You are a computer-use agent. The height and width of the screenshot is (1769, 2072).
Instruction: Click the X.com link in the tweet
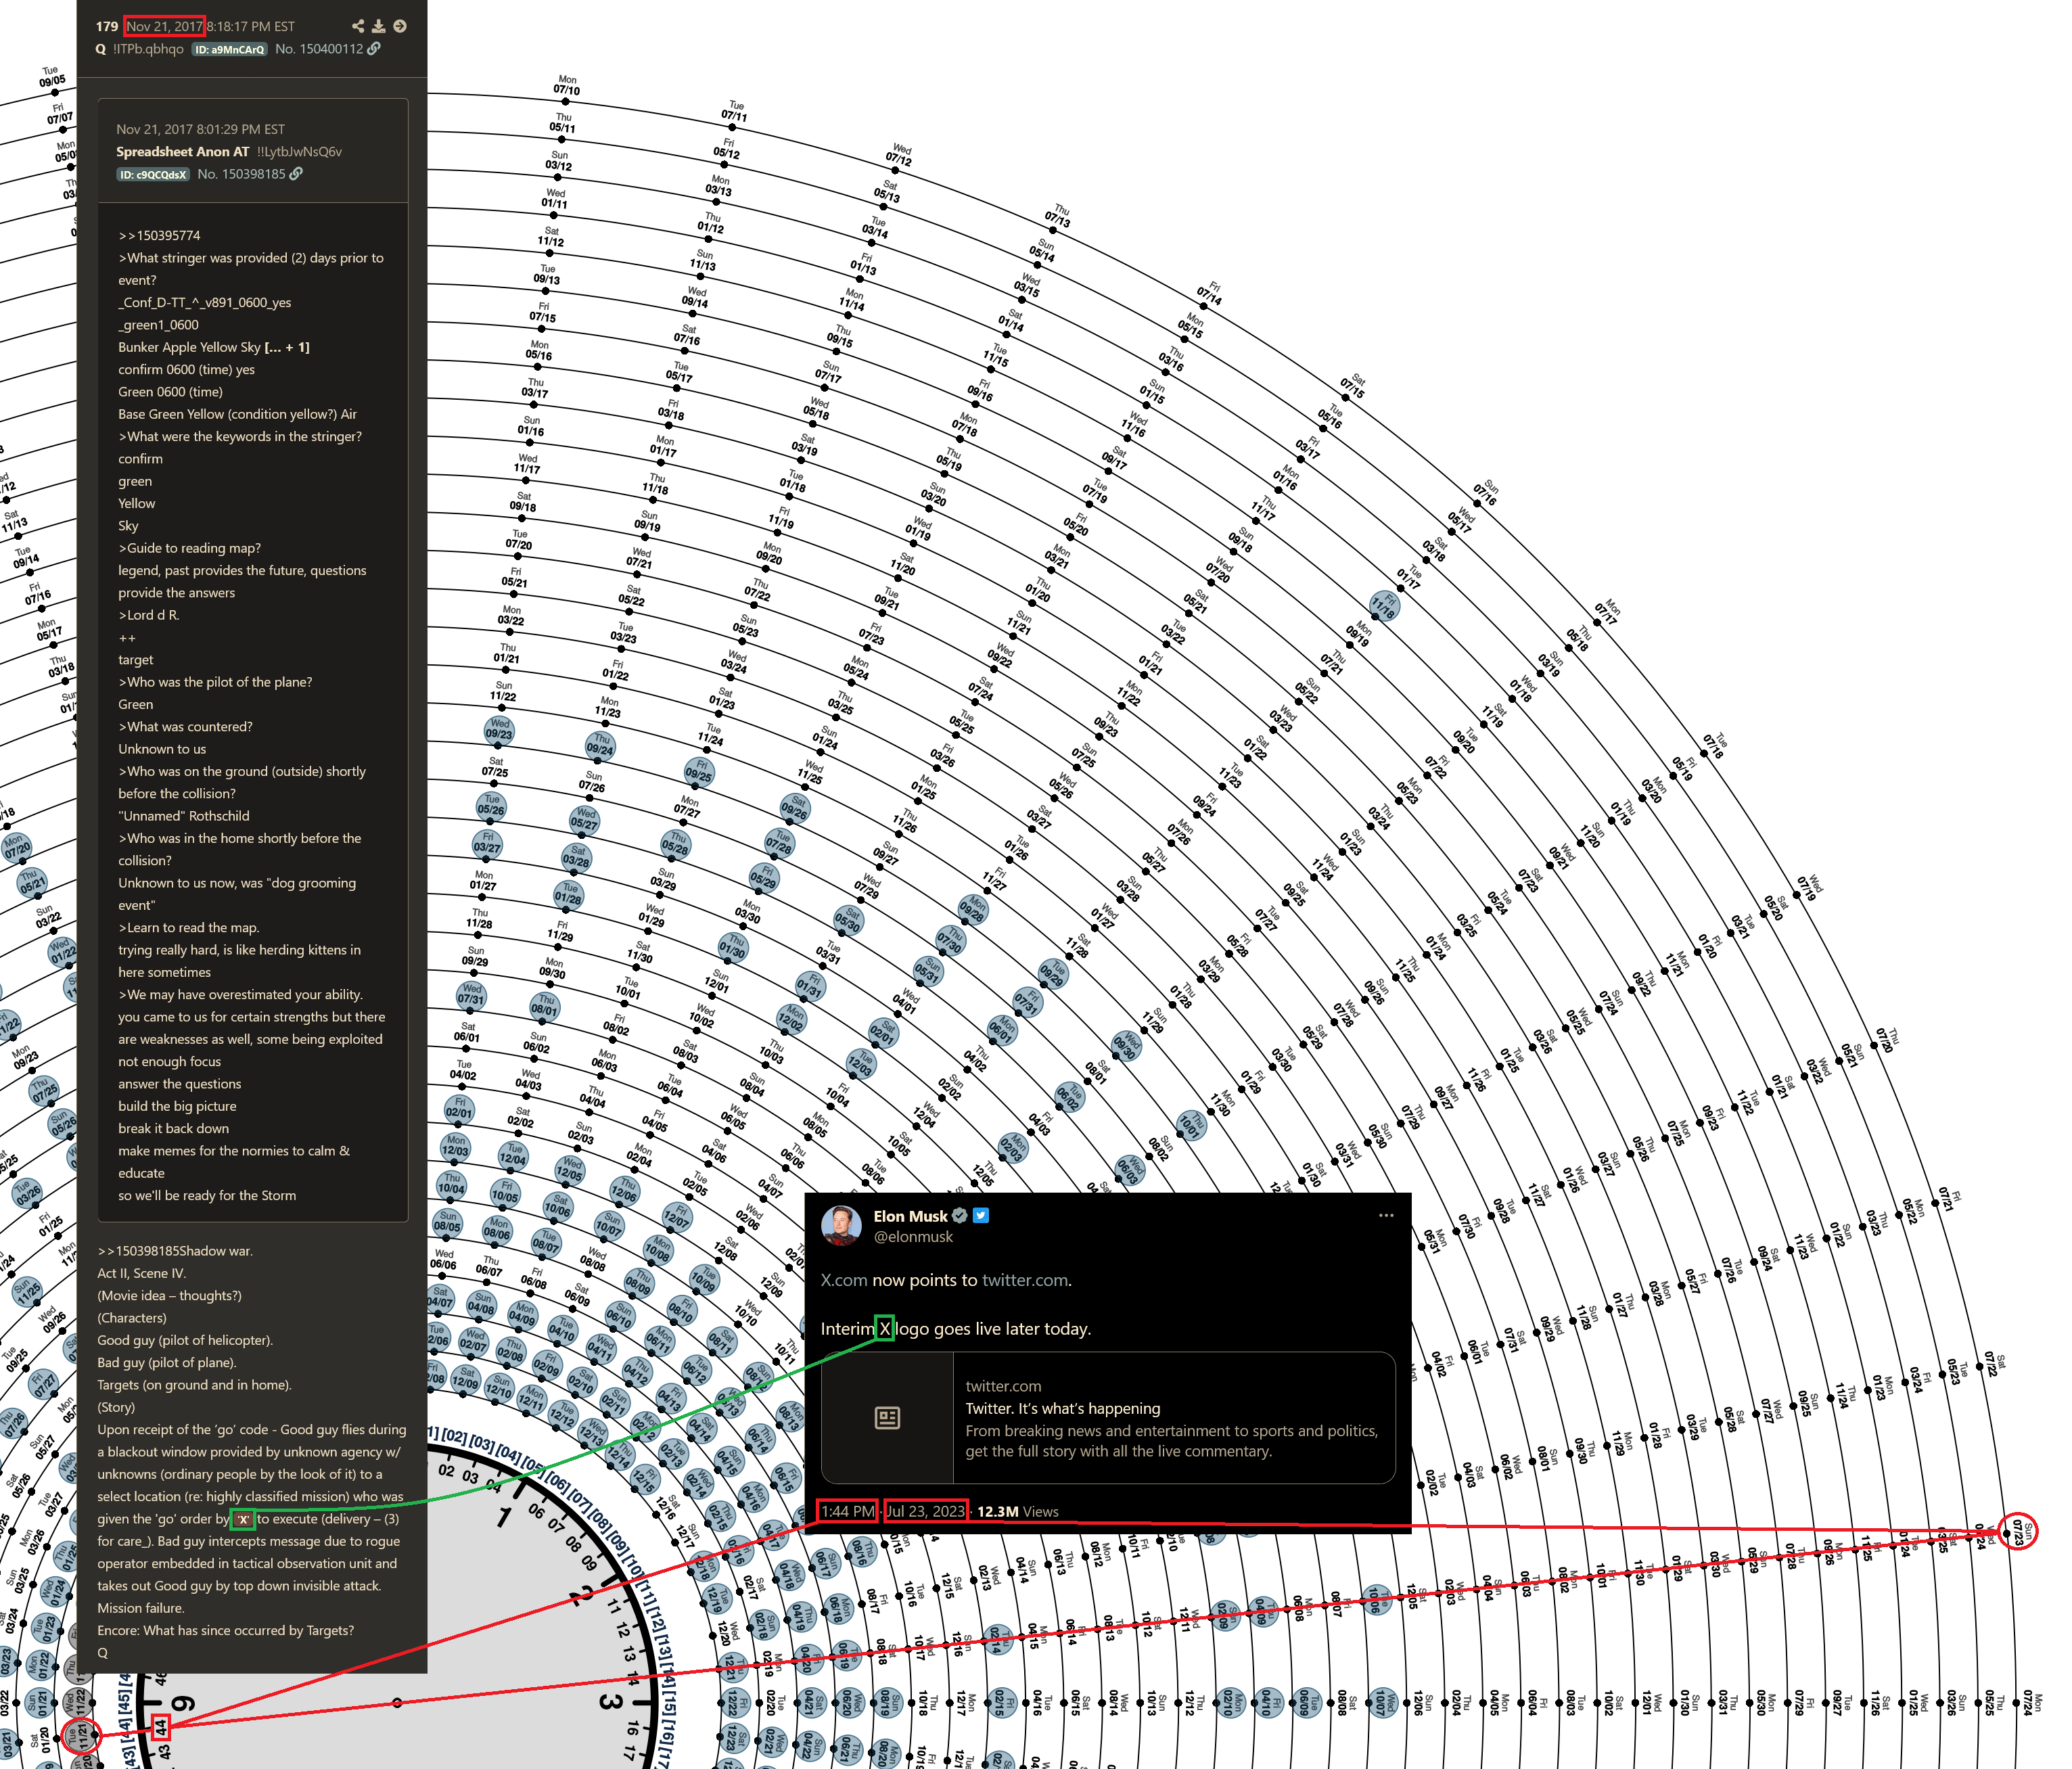point(844,1280)
